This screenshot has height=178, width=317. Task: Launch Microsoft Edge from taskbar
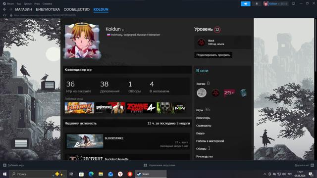[91, 174]
